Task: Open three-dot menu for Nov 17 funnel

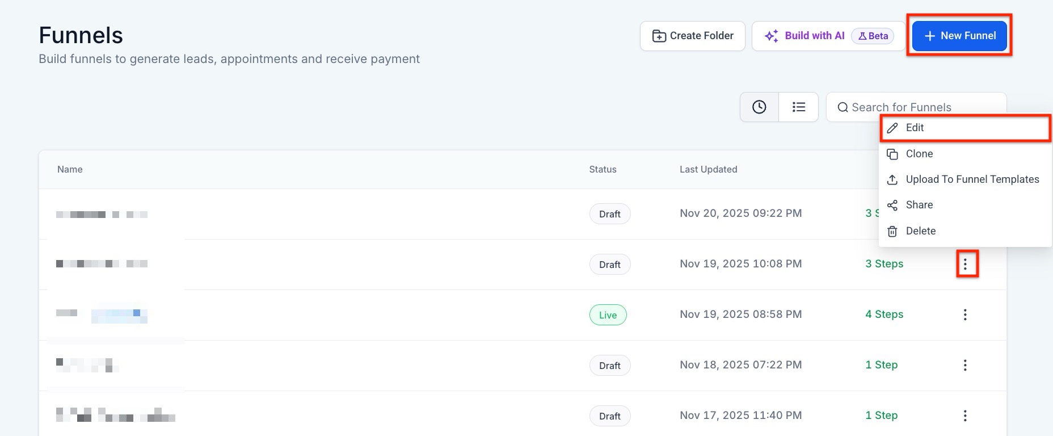Action: (x=965, y=416)
